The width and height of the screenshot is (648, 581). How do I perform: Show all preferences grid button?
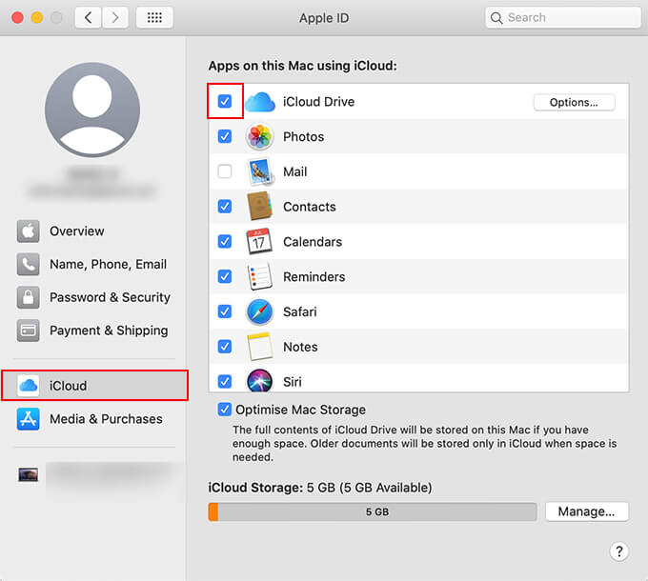pos(154,17)
